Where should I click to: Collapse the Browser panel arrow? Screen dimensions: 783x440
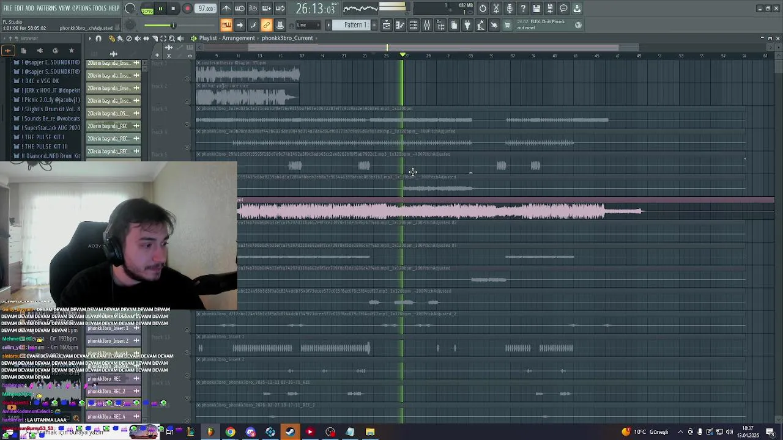coord(5,38)
